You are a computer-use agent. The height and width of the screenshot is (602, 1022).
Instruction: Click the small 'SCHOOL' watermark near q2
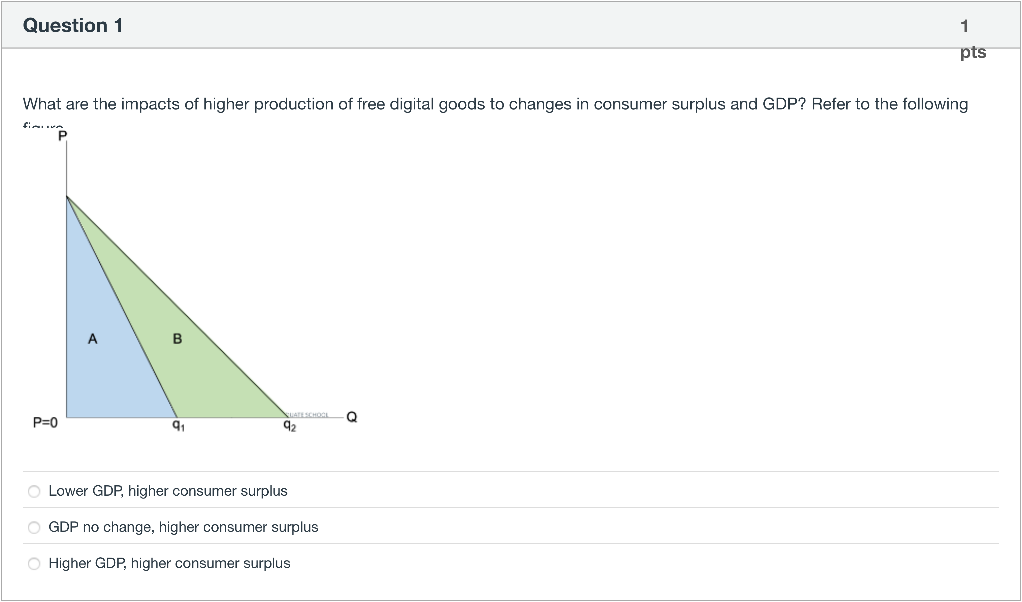coord(317,415)
